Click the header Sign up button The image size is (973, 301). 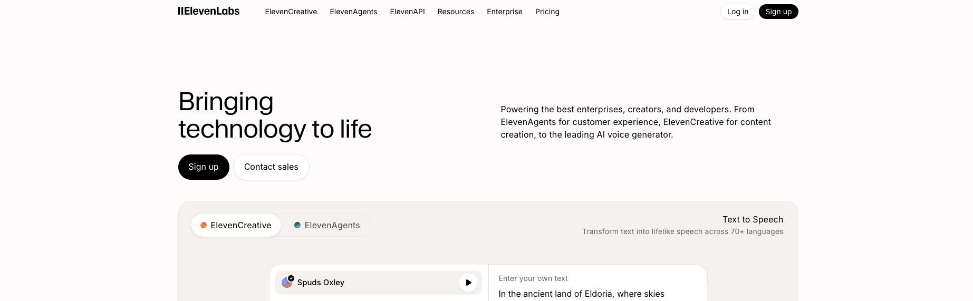[x=778, y=12]
